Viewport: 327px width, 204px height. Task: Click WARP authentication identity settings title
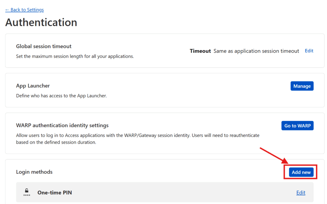click(62, 125)
